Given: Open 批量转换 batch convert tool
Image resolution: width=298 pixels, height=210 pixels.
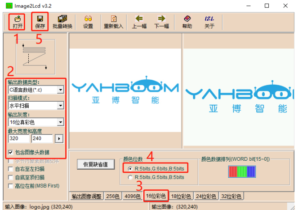Looking at the screenshot, I should [x=62, y=22].
